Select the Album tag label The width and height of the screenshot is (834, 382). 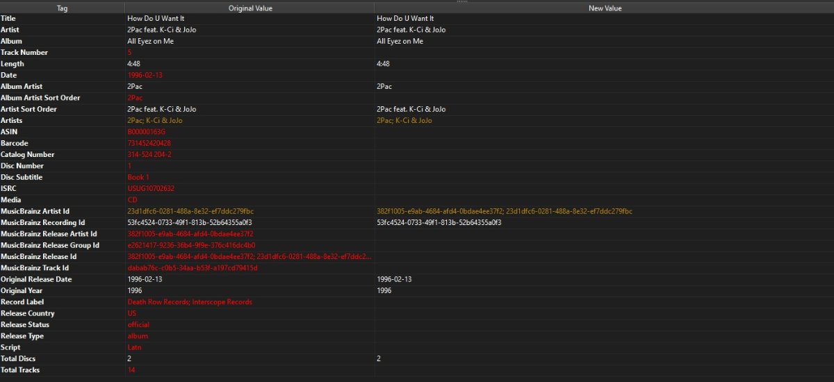coord(10,41)
